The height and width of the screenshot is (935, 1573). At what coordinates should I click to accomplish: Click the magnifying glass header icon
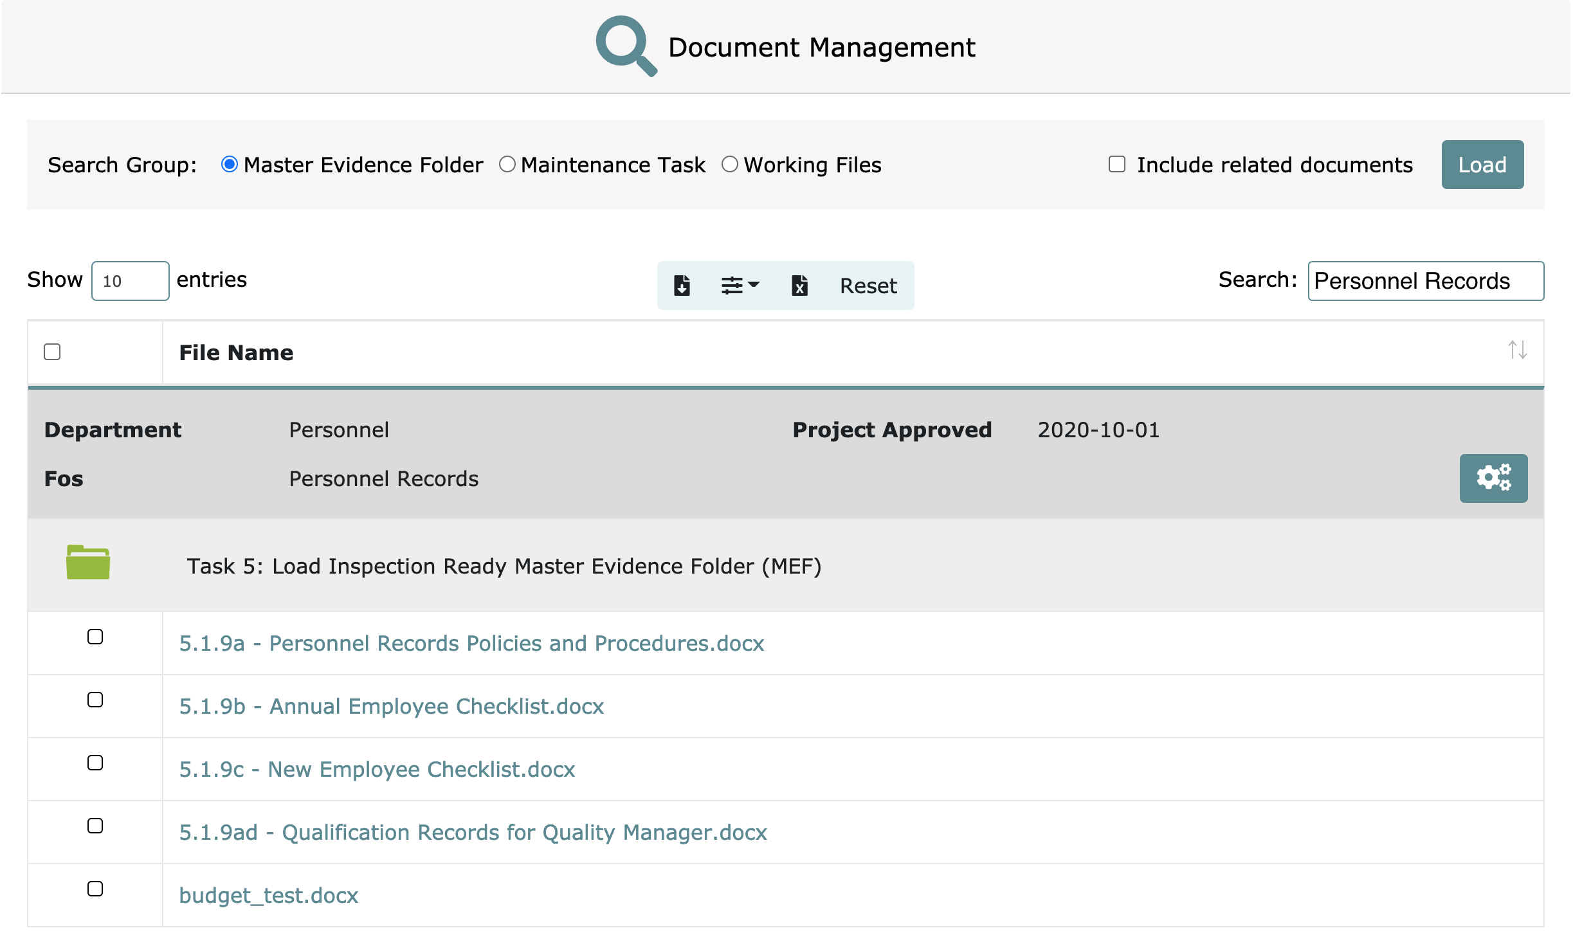click(625, 46)
